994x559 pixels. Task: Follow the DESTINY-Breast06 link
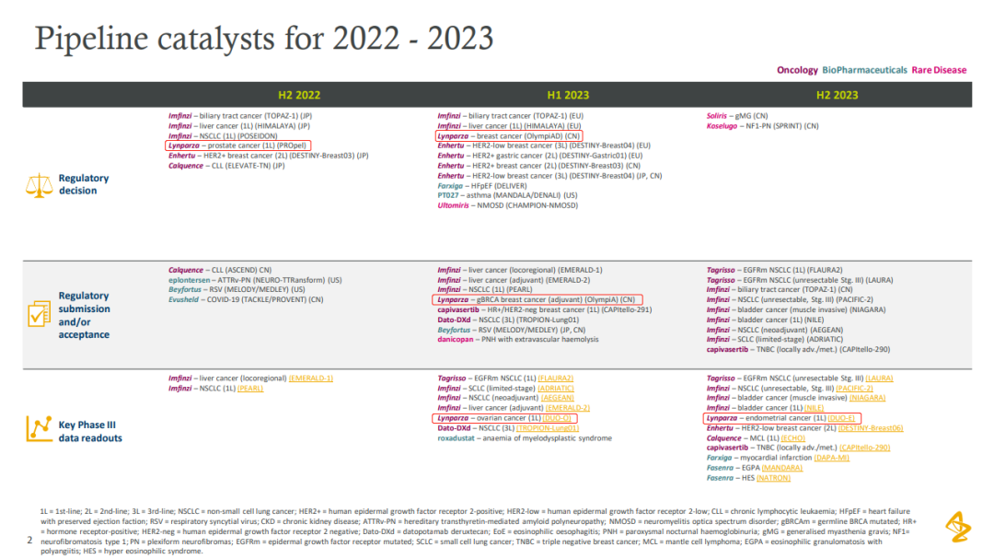871,428
